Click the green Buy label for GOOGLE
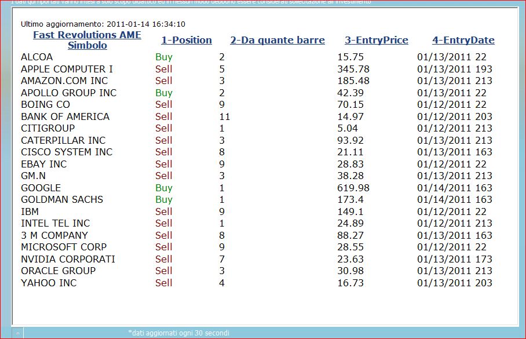Screen dimensions: 526x339 click(x=164, y=188)
